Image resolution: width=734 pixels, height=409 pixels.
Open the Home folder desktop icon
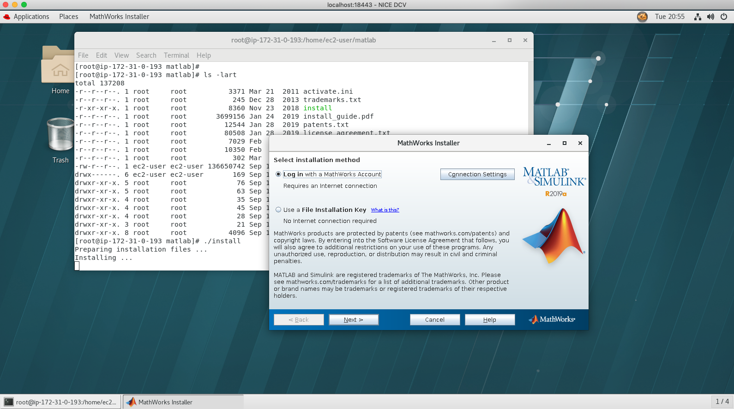coord(60,70)
